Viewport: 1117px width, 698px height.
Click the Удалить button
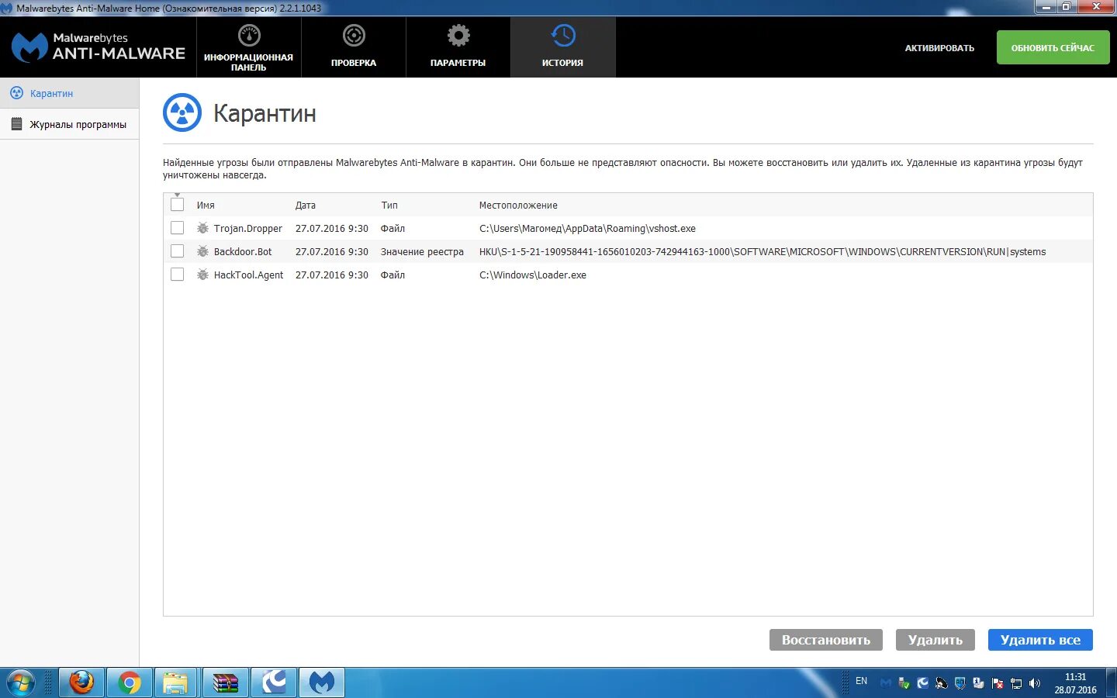tap(935, 640)
